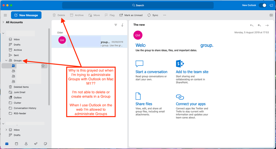This screenshot has width=276, height=149.
Task: Click the folder sidebar scrollbar
Action: click(x=49, y=67)
